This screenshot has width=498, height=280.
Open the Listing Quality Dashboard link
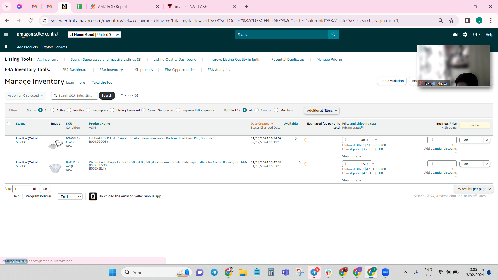[175, 59]
